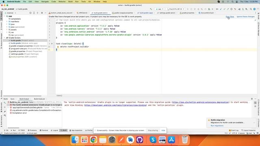Open the view-binding developer.android.com link
Screen dimensions: 260x146
(115, 105)
